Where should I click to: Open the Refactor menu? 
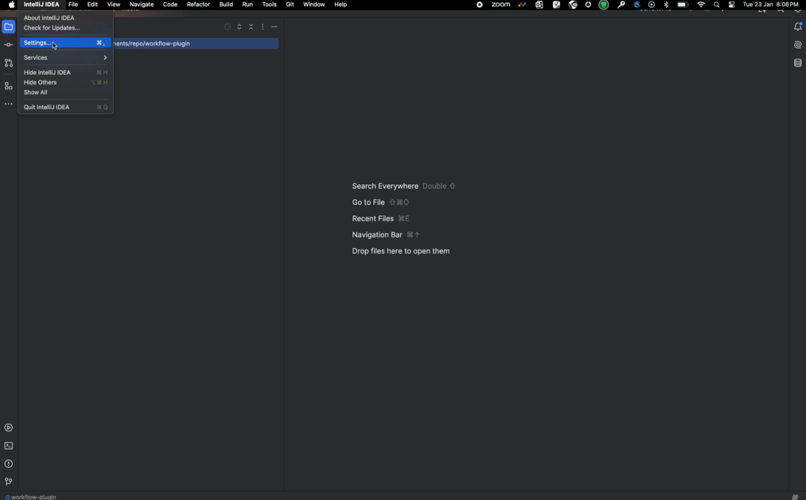199,5
